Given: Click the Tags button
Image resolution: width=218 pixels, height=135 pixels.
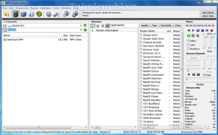Looking at the screenshot, I should 154,25.
